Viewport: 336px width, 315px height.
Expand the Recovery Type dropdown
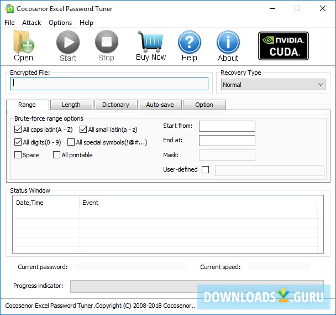273,85
